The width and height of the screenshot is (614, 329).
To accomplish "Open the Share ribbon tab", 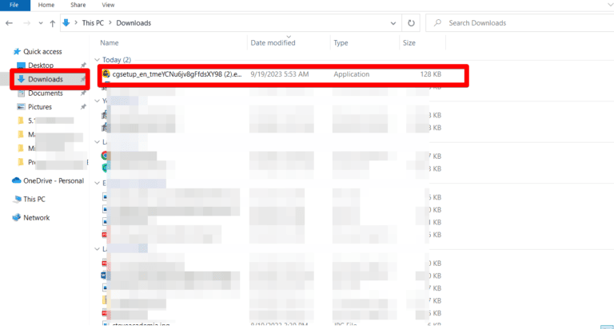I will click(x=78, y=5).
